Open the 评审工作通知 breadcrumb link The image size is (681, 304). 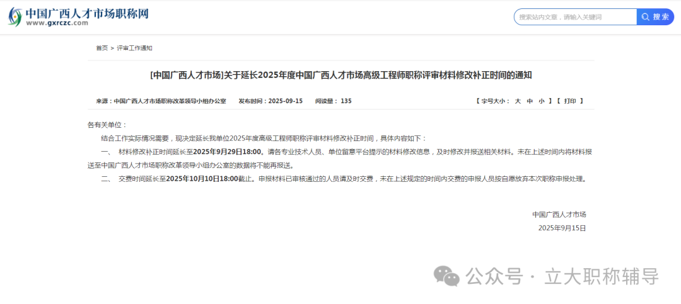134,48
